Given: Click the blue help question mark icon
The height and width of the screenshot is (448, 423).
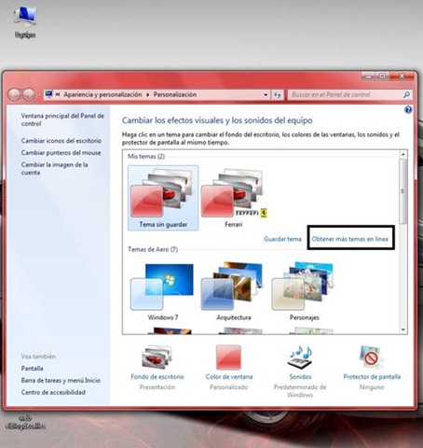Looking at the screenshot, I should pos(408,109).
